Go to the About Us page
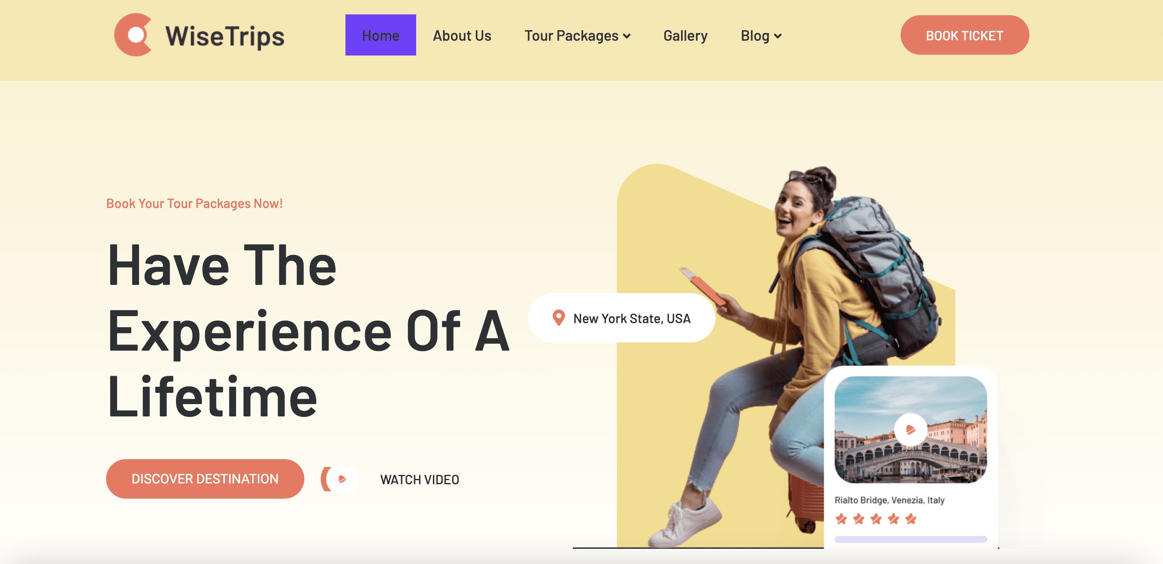 (x=462, y=35)
